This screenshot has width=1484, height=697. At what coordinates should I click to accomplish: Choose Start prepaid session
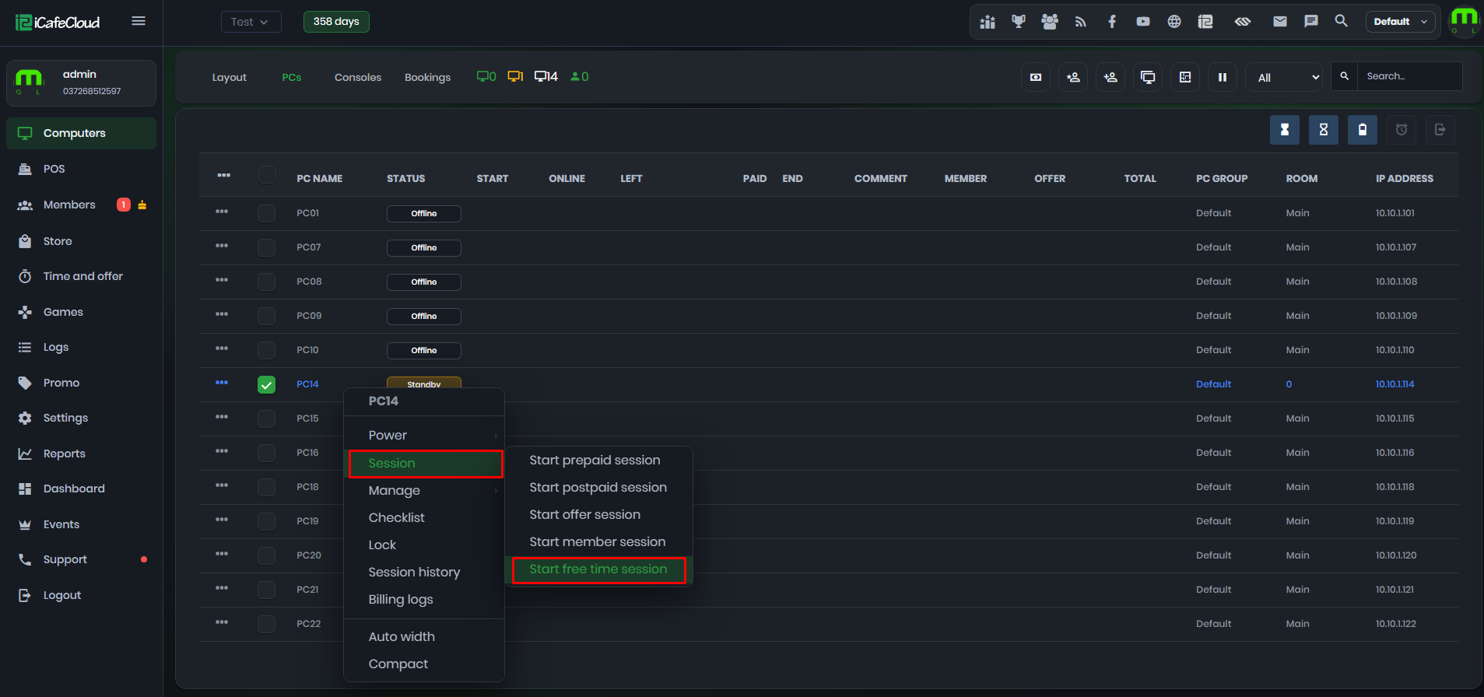coord(598,461)
